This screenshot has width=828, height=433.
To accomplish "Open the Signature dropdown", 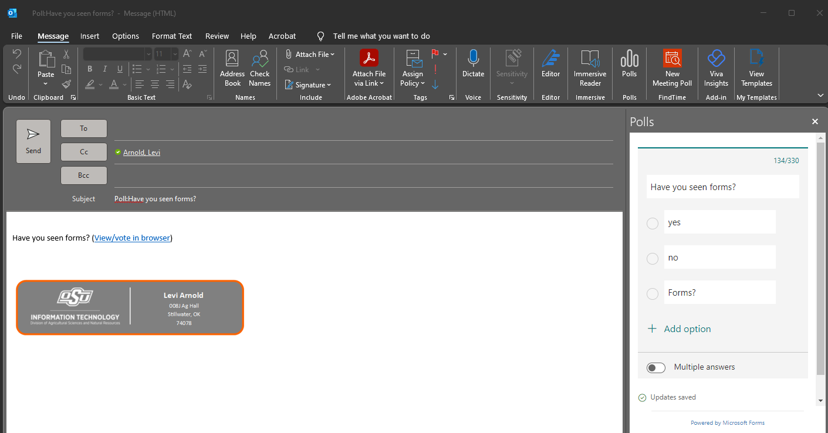I will coord(329,84).
